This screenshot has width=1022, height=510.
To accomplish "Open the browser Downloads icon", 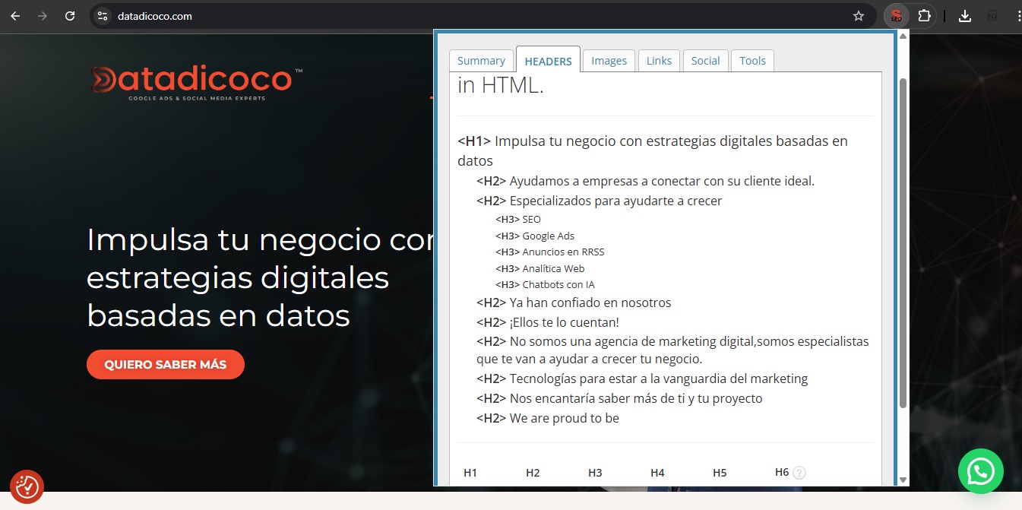I will point(965,16).
